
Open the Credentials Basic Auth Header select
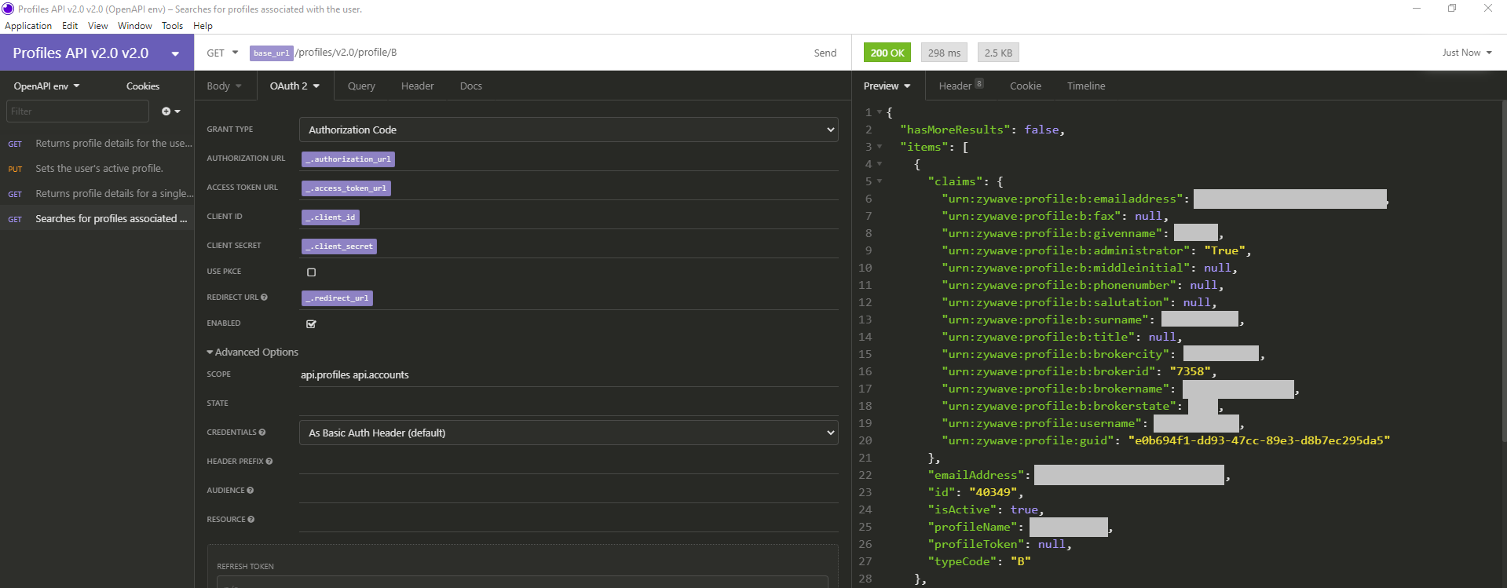569,433
